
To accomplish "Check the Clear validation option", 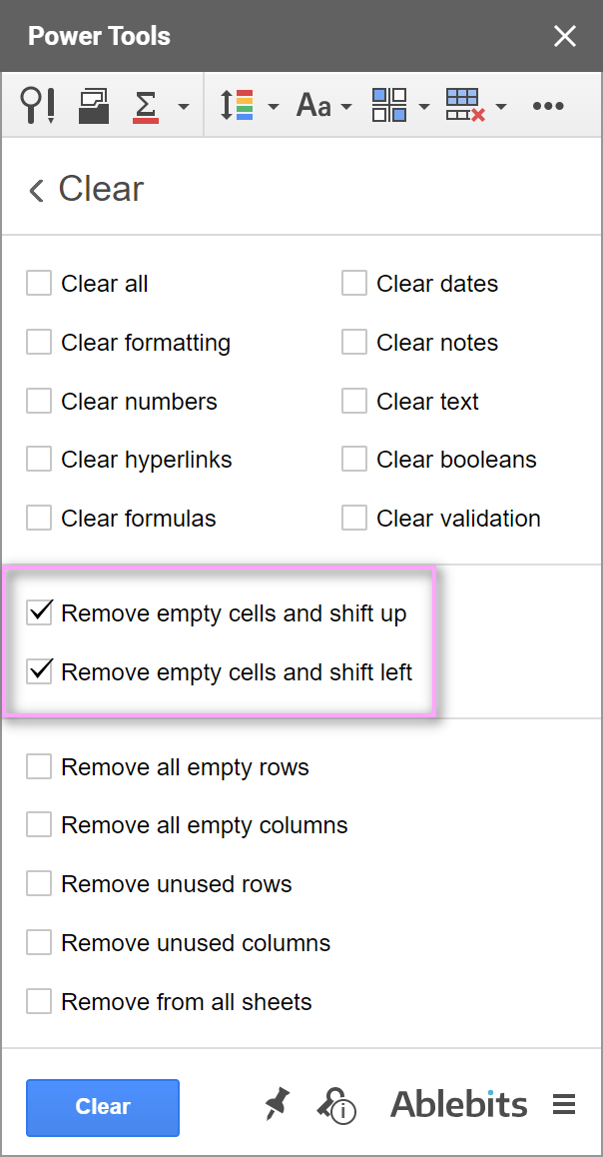I will click(x=354, y=518).
